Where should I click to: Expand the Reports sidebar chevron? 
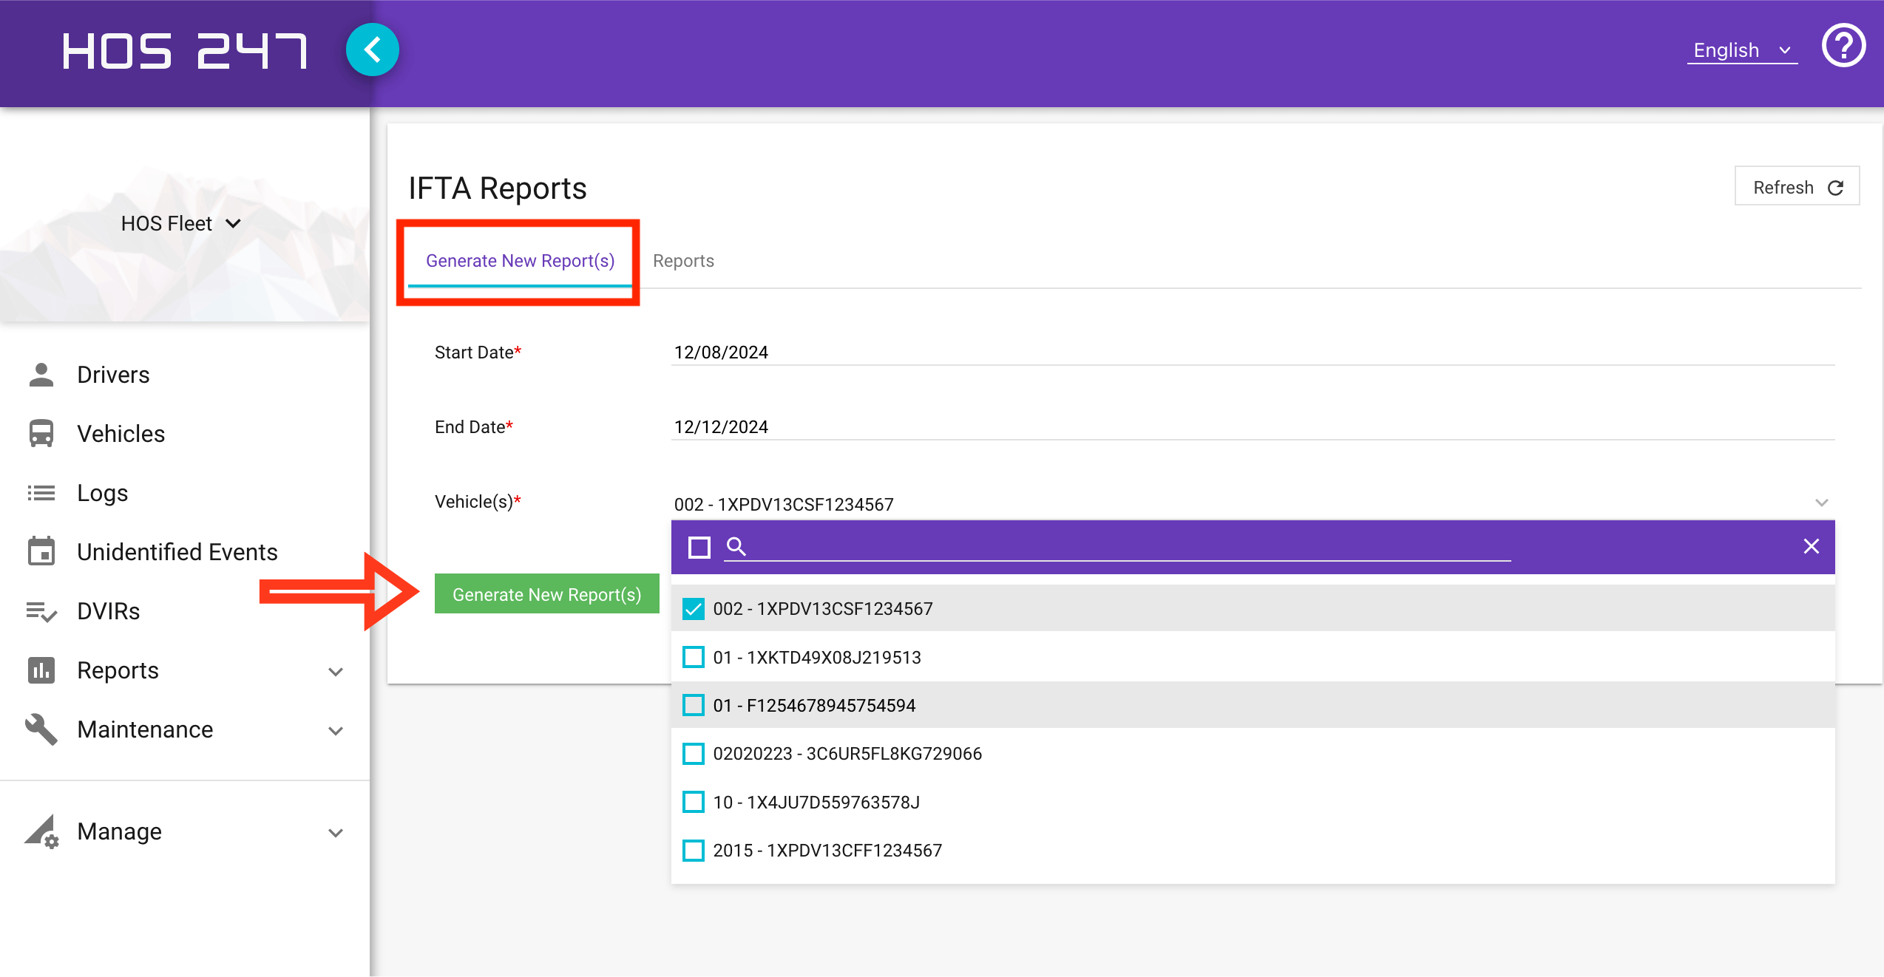coord(336,672)
